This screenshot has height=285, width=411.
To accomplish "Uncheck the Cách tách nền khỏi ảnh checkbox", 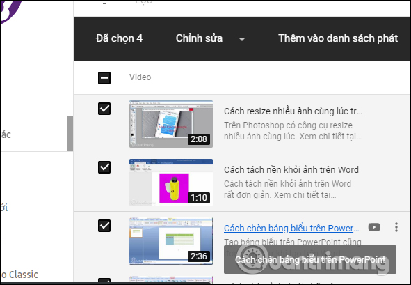I will click(x=104, y=167).
